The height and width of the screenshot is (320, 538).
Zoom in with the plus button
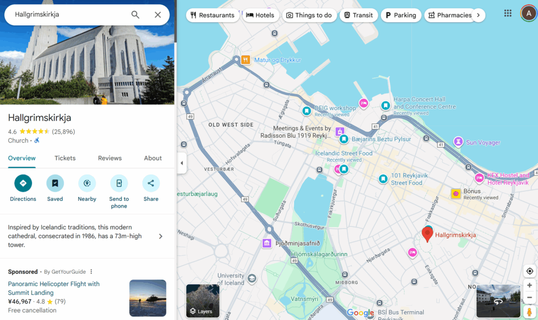[x=530, y=285]
